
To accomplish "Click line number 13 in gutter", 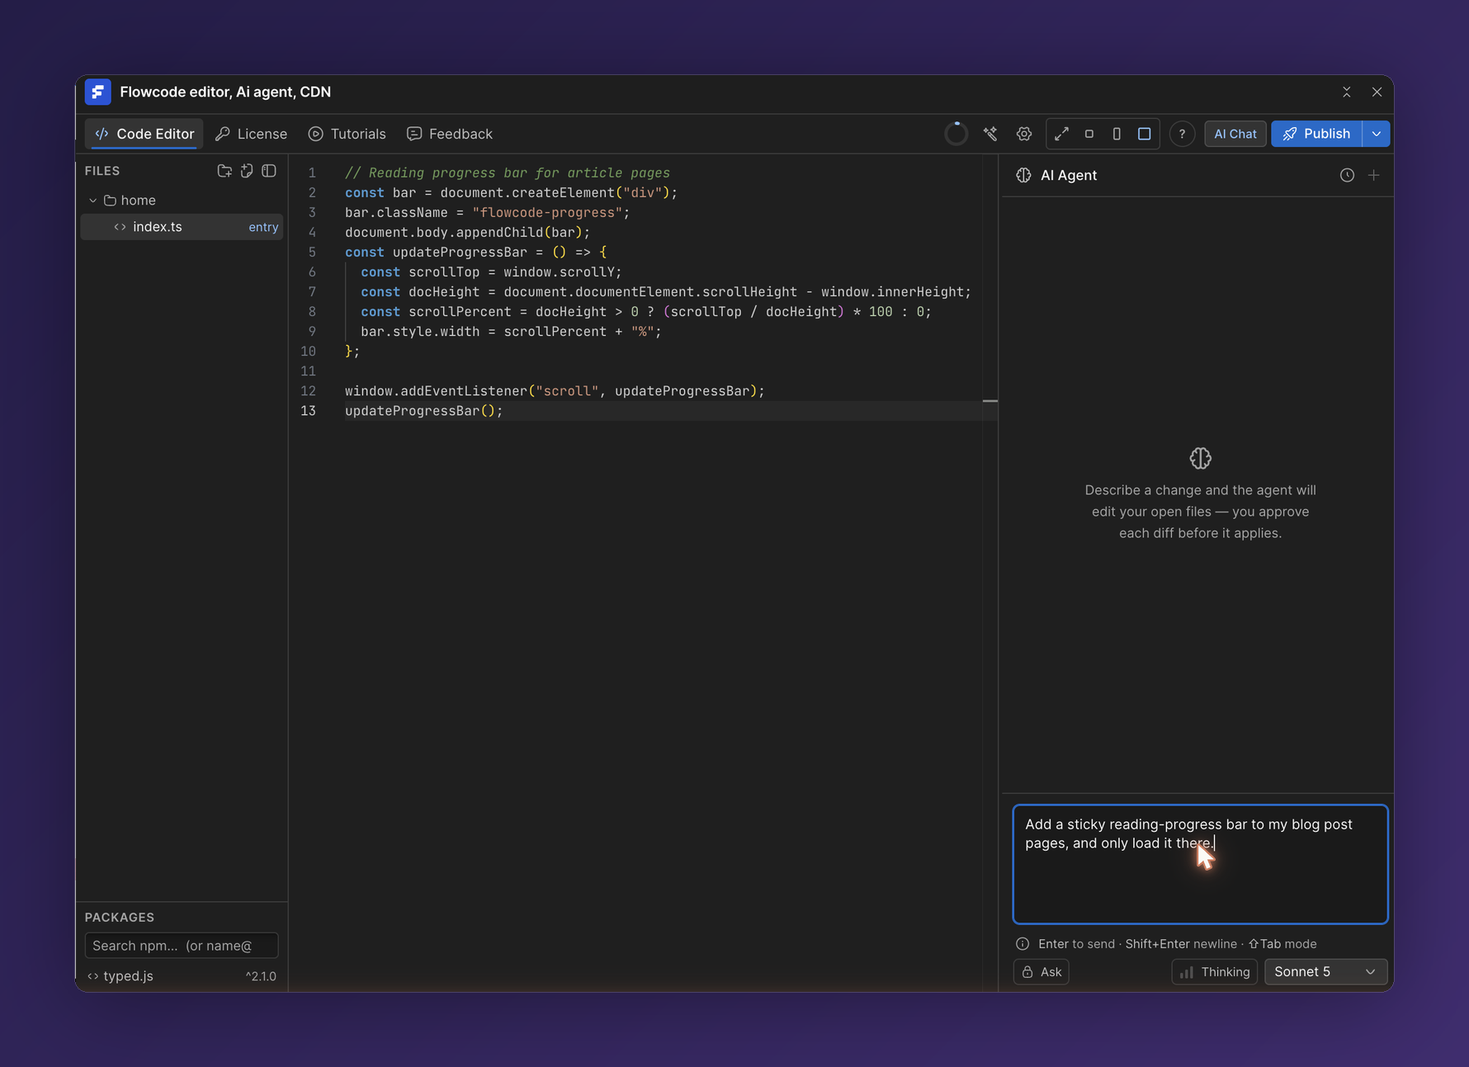I will [x=308, y=411].
